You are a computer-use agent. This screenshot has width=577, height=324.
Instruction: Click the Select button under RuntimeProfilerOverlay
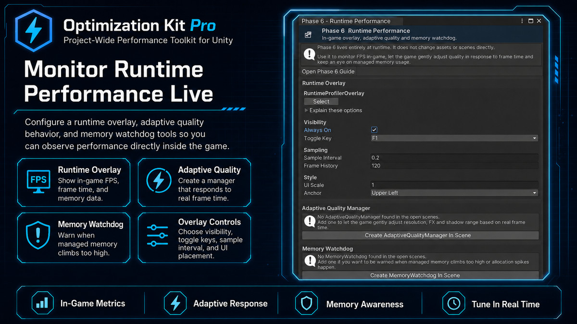pos(321,102)
